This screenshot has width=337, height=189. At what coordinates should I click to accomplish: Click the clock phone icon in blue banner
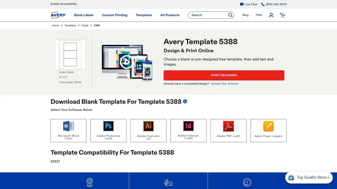pos(247,183)
